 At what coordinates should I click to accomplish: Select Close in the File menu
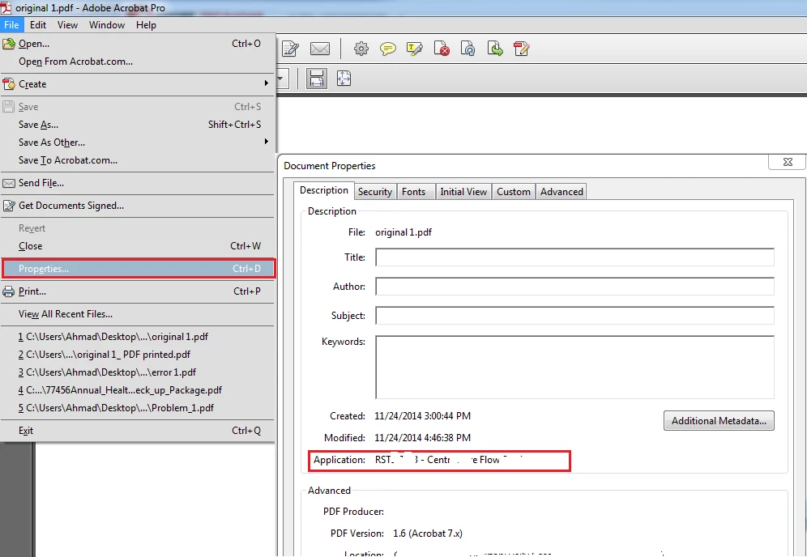138,246
